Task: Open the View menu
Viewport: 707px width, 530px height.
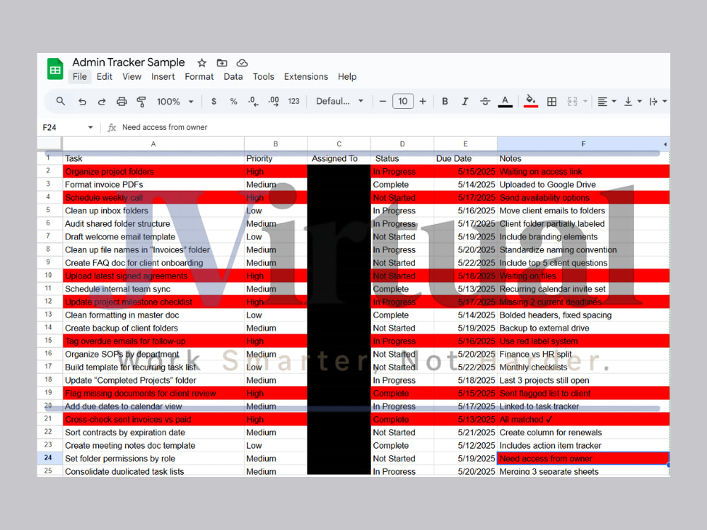Action: point(132,76)
